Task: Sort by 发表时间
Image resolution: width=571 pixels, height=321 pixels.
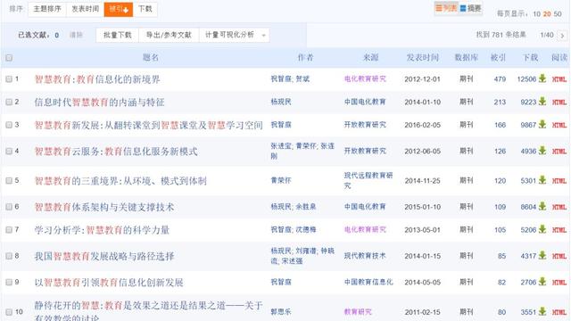Action: coord(86,9)
